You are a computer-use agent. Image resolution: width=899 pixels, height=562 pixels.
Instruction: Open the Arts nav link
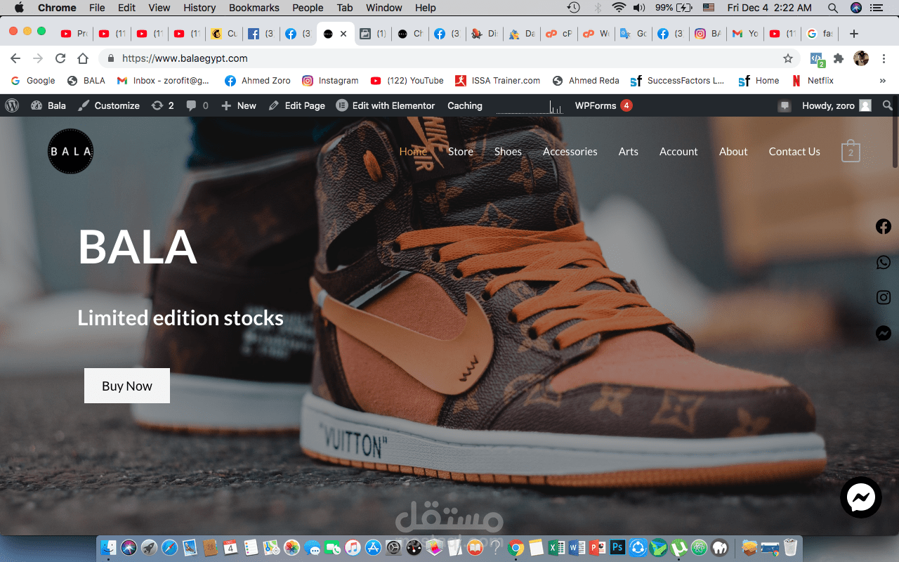point(629,152)
